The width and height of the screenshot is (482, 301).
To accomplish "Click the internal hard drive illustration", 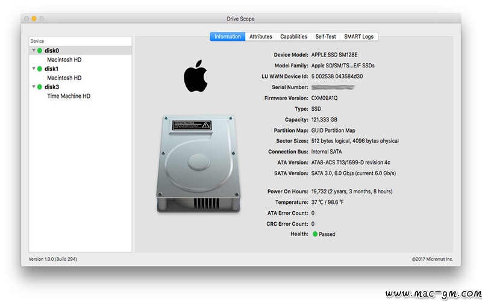I will [198, 163].
